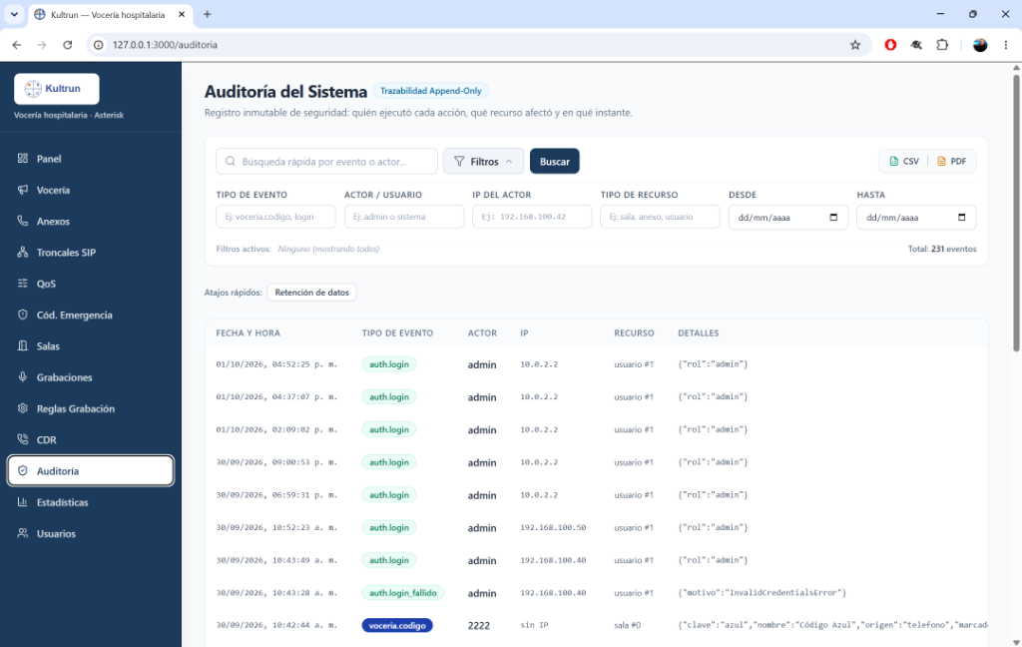Export audit log as CSV
This screenshot has width=1022, height=647.
(904, 161)
